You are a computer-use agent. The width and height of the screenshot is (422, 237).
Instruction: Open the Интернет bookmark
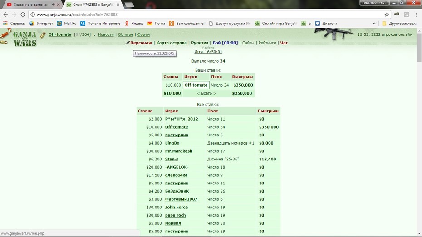point(41,24)
